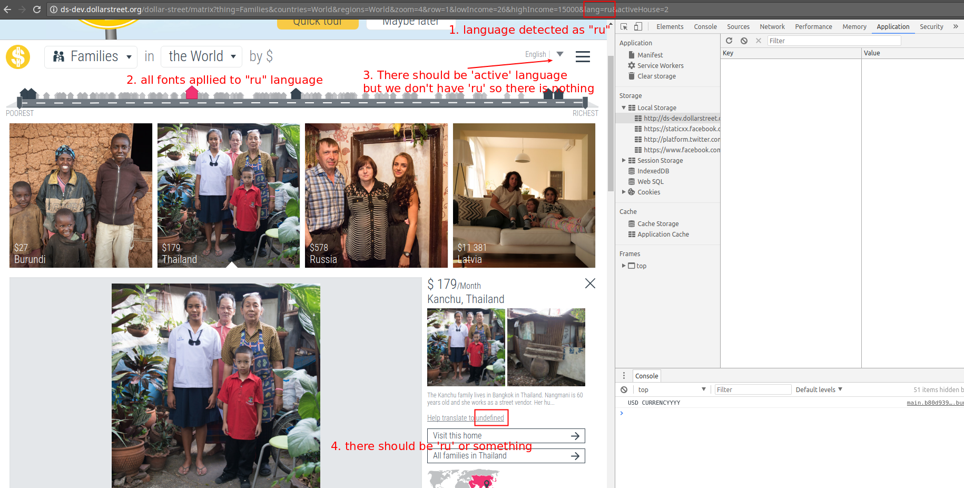This screenshot has width=964, height=488.
Task: Switch to the Network tab in DevTools
Action: [772, 26]
